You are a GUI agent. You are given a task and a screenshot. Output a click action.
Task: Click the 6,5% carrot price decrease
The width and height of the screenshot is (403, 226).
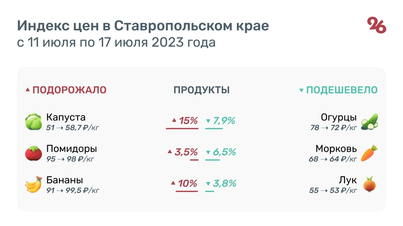224,152
